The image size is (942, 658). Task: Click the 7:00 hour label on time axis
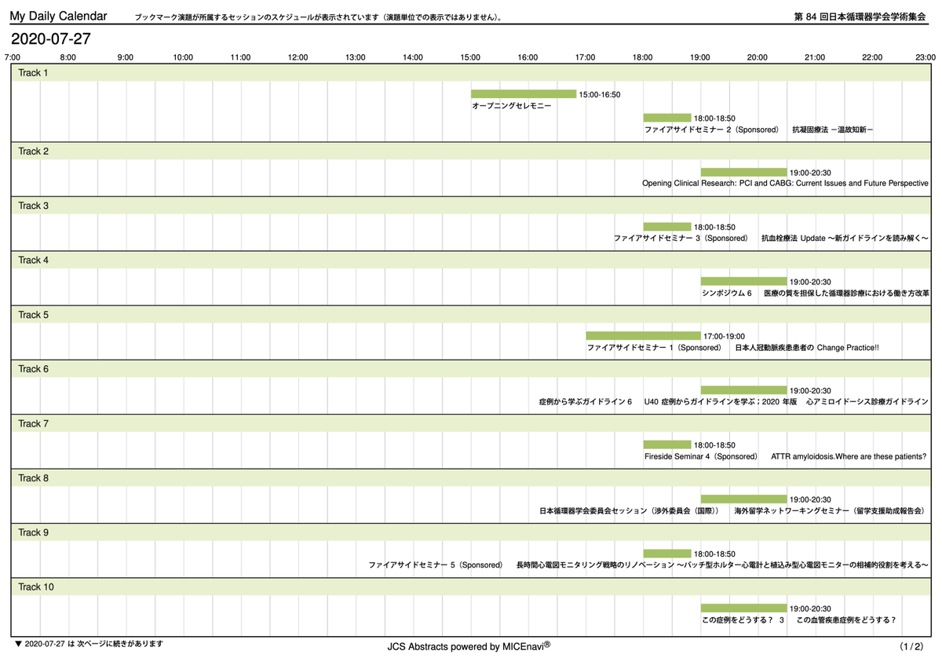[12, 57]
